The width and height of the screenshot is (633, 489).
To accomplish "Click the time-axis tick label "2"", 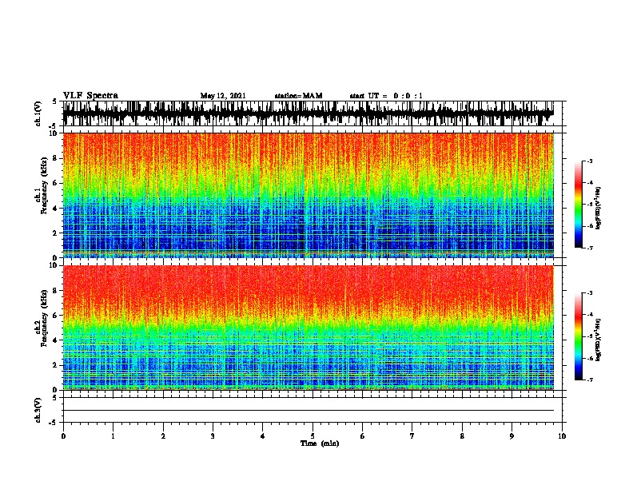I will click(163, 436).
